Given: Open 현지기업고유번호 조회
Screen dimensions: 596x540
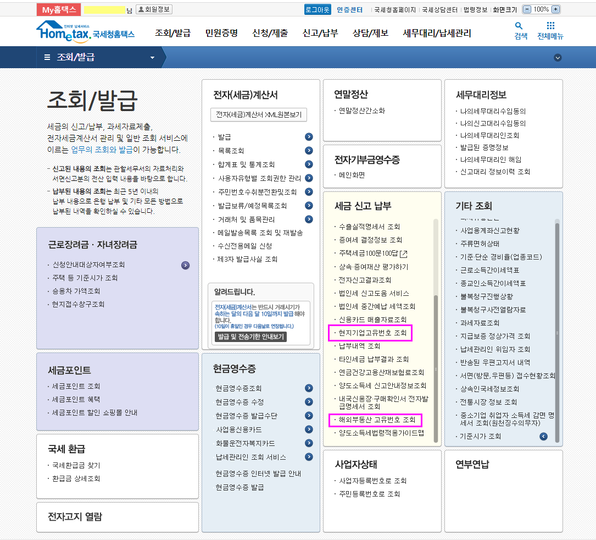Looking at the screenshot, I should pos(372,333).
